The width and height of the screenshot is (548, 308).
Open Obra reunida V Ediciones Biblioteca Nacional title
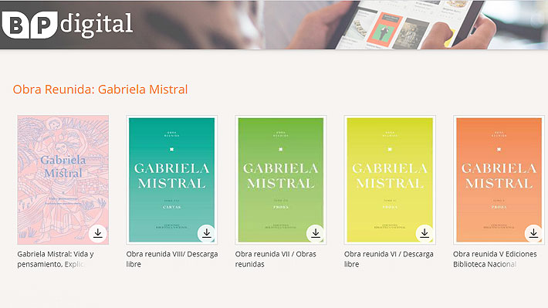pyautogui.click(x=495, y=259)
